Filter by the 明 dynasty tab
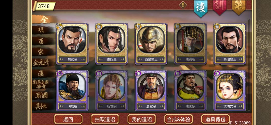Viewport: 271px width, 125px height. 41,30
